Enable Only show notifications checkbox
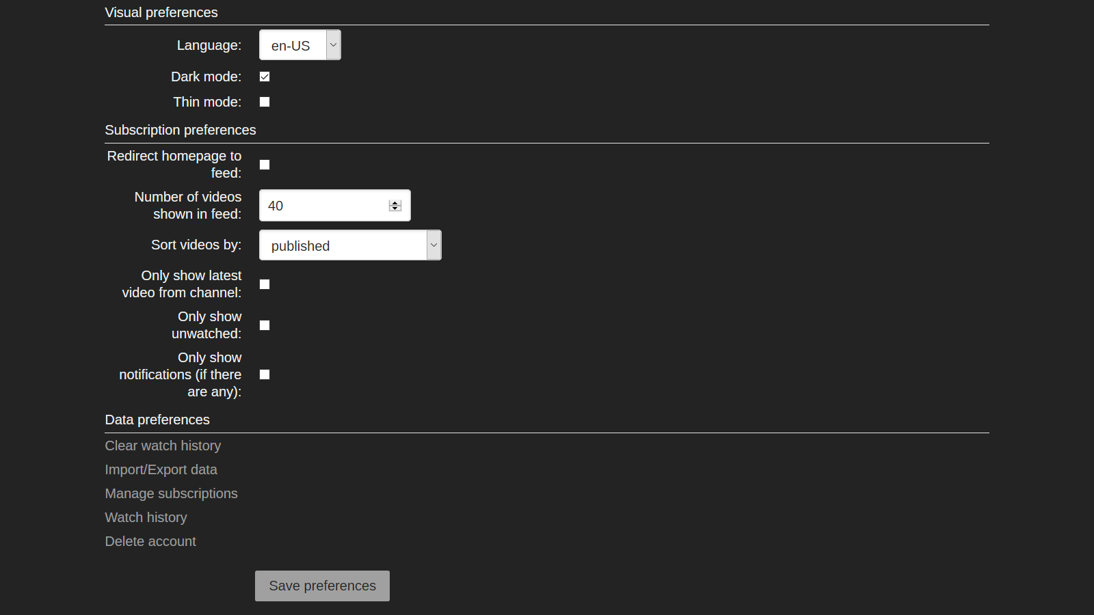The width and height of the screenshot is (1094, 615). (265, 374)
